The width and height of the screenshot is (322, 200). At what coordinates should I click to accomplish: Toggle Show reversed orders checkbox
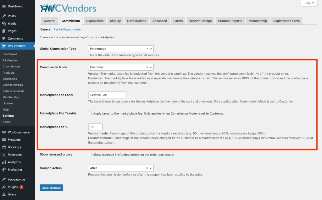pos(90,155)
